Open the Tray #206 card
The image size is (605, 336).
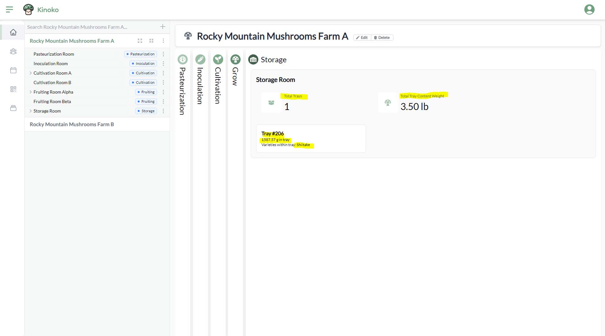tap(311, 138)
